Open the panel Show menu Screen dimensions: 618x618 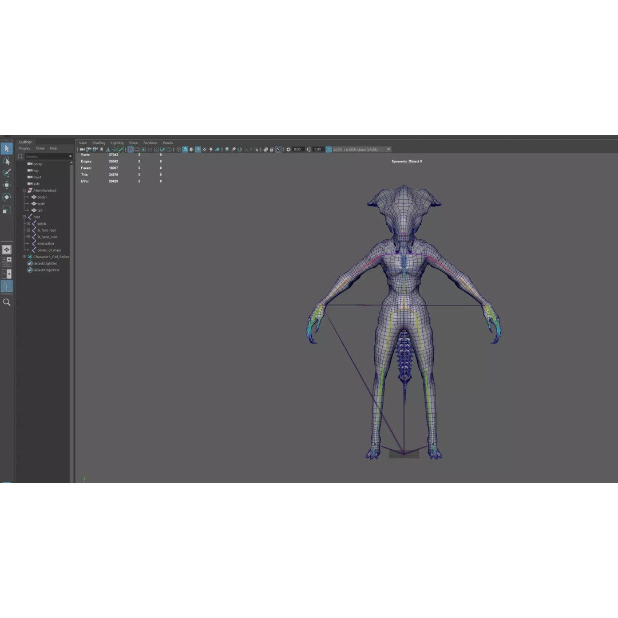click(133, 142)
